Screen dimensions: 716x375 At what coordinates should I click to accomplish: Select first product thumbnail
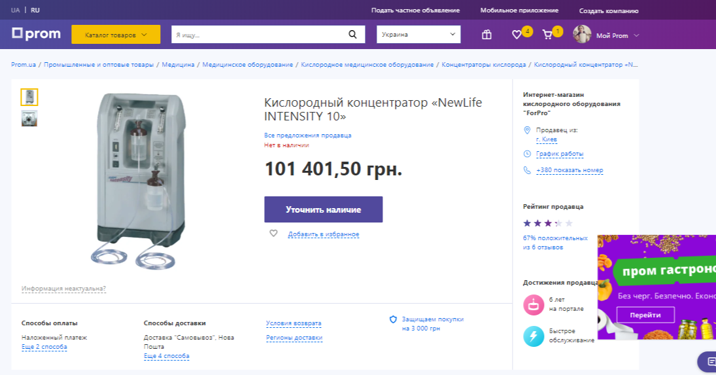(29, 98)
